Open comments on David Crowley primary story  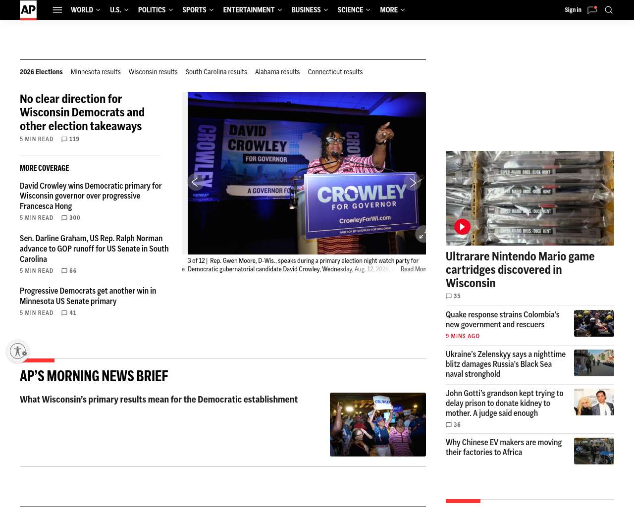[x=71, y=218]
